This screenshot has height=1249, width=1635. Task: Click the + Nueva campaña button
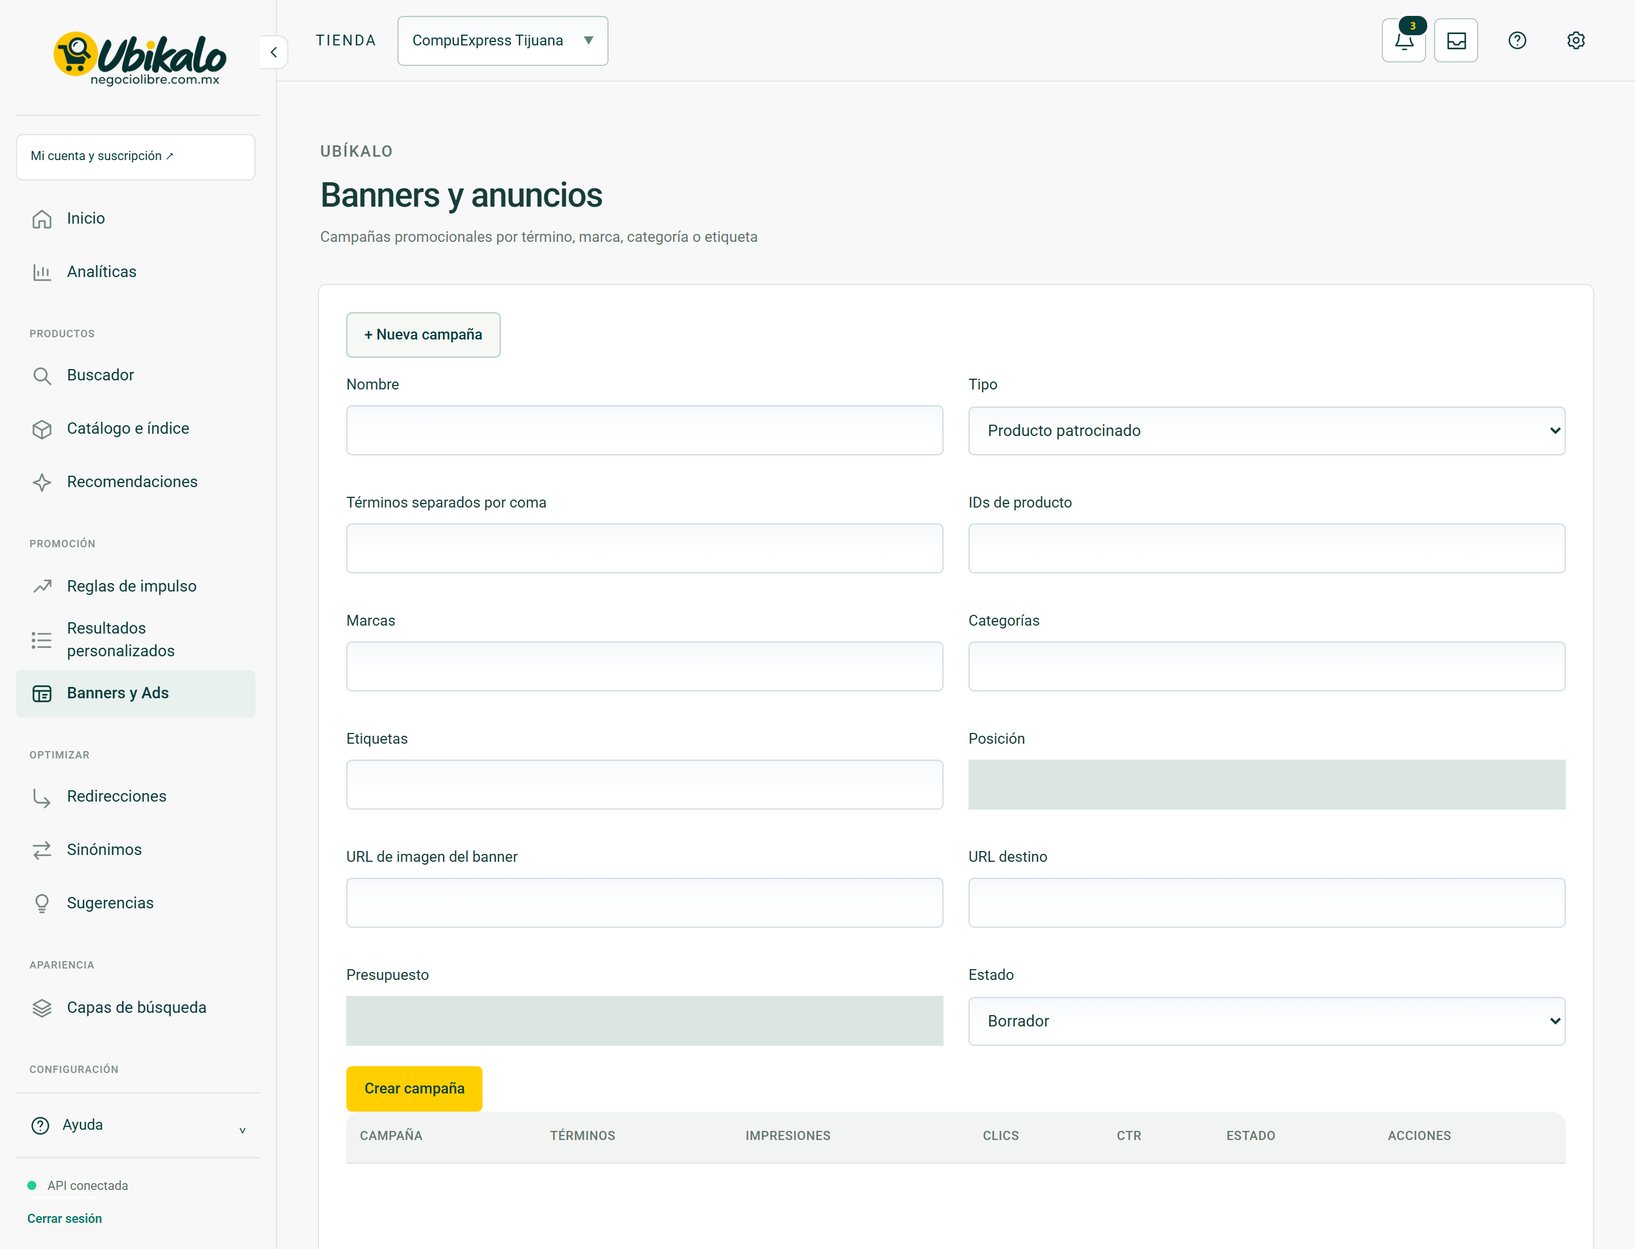(423, 334)
